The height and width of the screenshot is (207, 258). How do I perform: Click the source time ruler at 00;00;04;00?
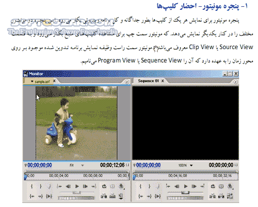59,175
